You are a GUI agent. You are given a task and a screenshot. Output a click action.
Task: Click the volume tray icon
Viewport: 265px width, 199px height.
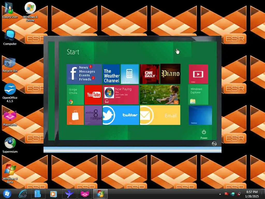point(239,194)
